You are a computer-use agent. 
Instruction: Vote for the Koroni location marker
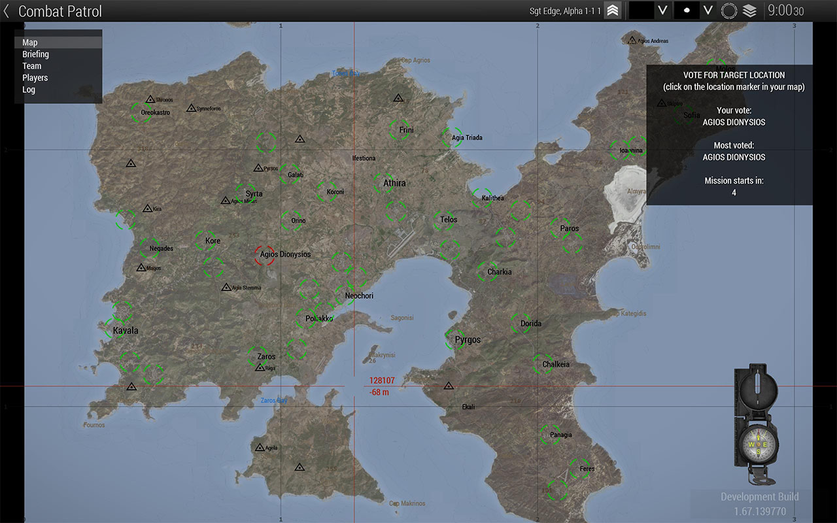click(x=328, y=192)
